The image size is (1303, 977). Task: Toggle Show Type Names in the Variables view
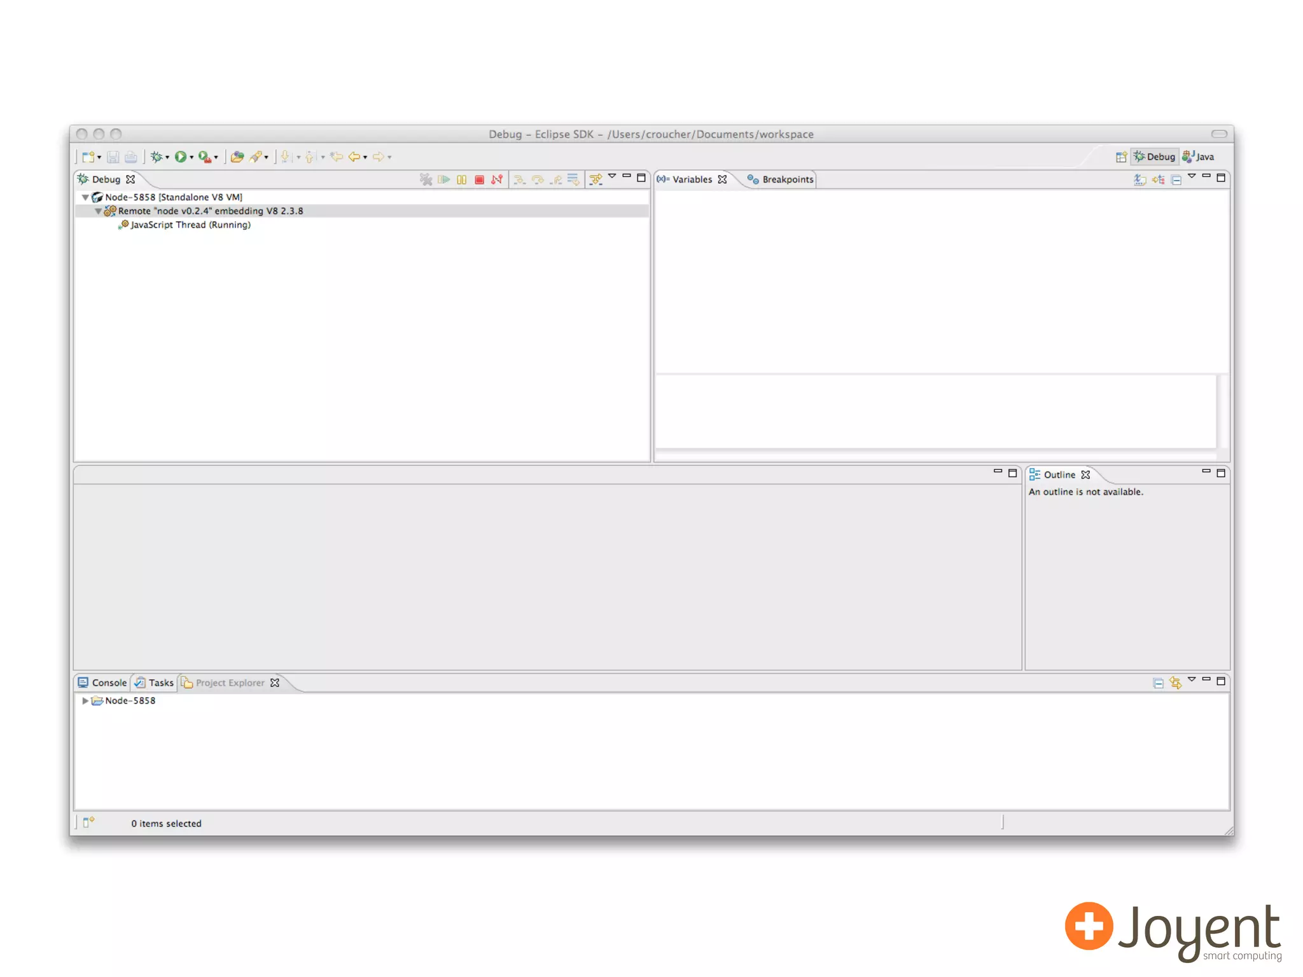point(1139,180)
